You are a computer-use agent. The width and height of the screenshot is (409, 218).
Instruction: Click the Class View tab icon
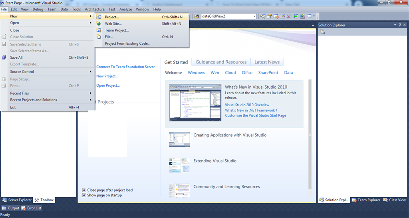[385, 200]
